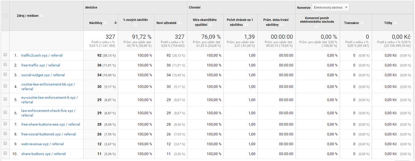This screenshot has width=415, height=161.
Task: Open the Elektronický obchod conversion dropdown
Action: pyautogui.click(x=330, y=8)
